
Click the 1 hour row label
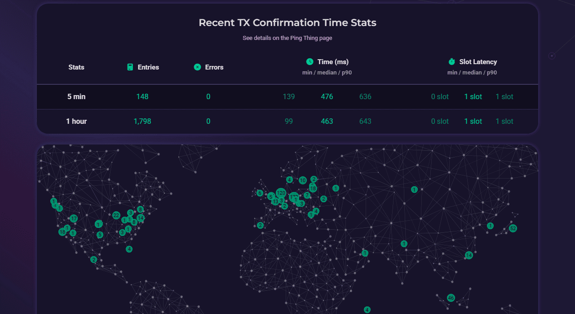tap(76, 121)
